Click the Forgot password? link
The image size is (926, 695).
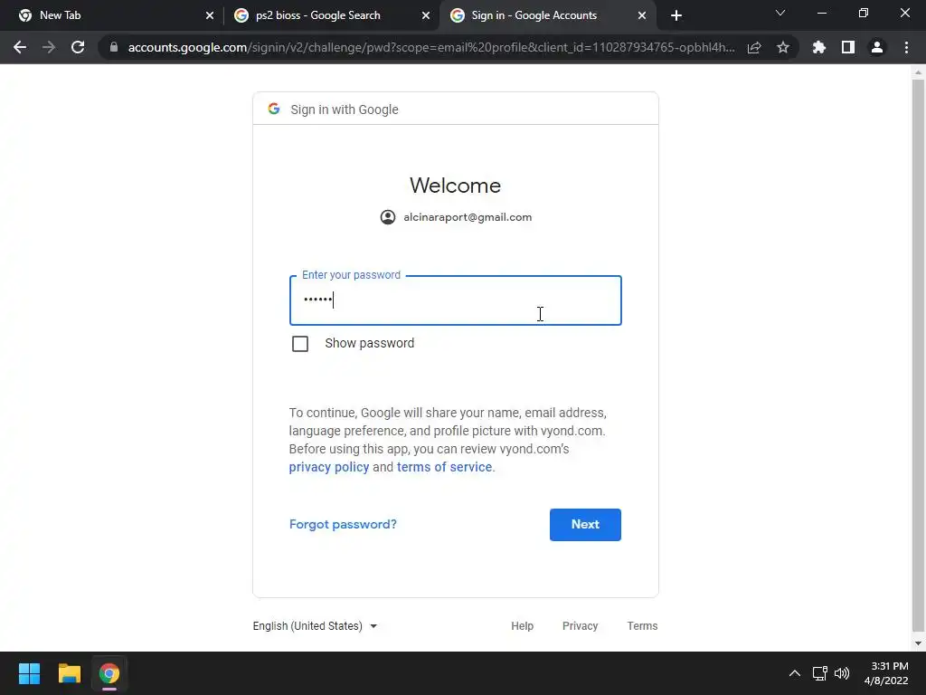tap(343, 524)
